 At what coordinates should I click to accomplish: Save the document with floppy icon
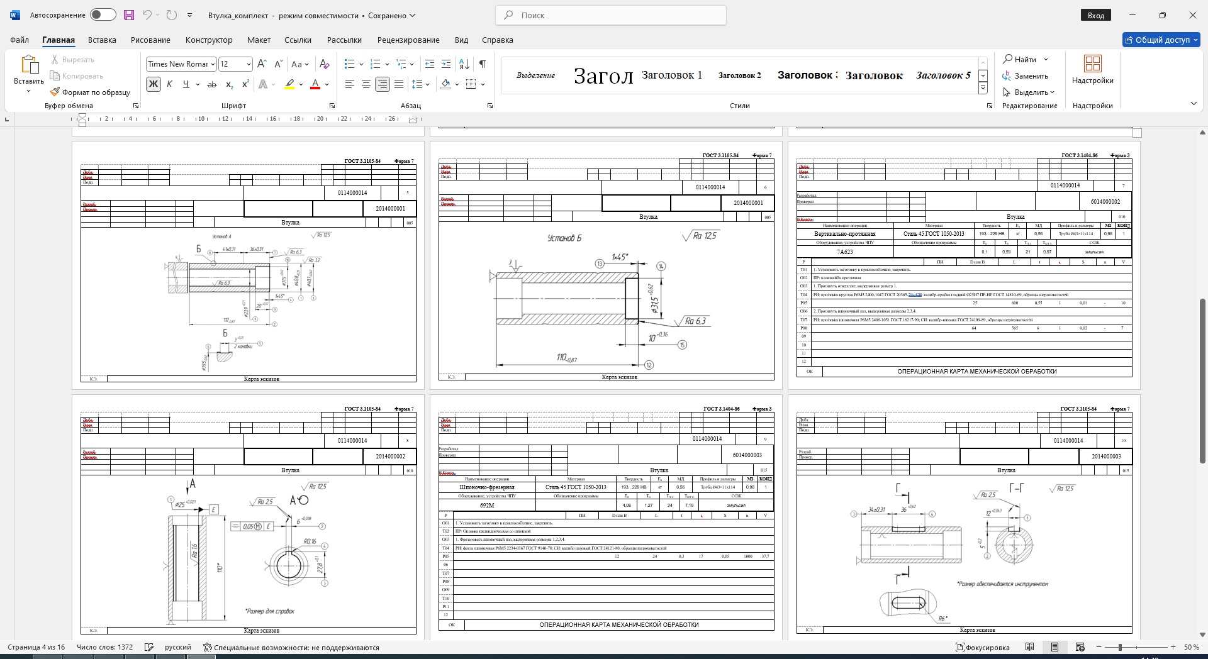[x=128, y=15]
